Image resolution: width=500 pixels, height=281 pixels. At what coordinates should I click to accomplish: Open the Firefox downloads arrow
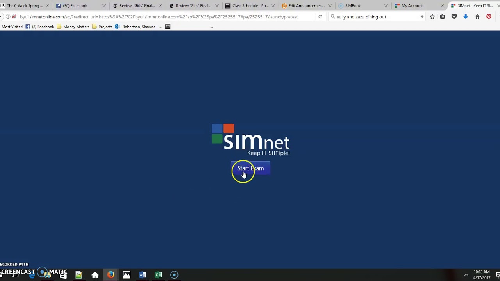[x=466, y=17]
